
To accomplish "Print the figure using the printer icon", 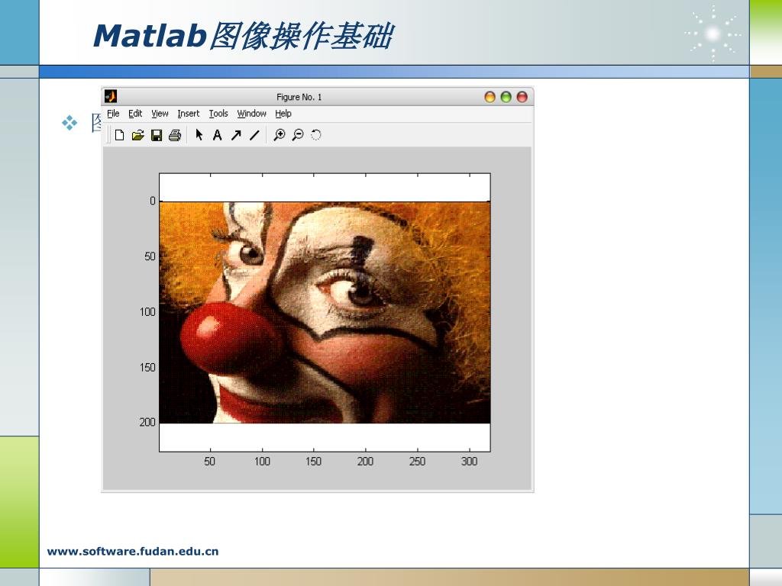I will point(175,135).
